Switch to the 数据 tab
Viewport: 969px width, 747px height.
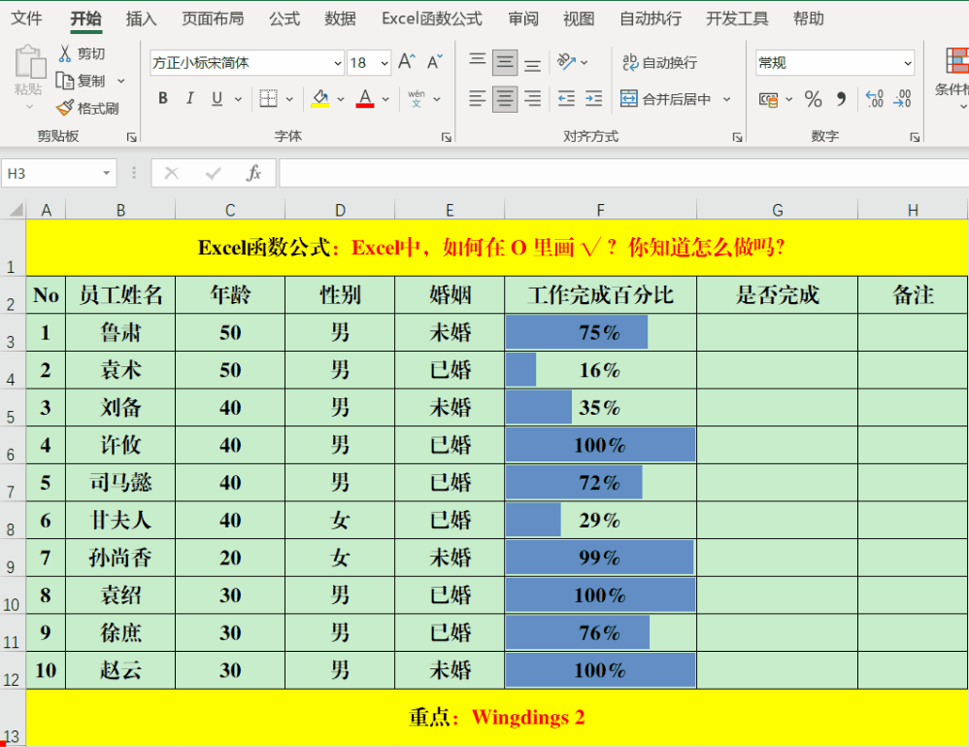click(x=340, y=18)
